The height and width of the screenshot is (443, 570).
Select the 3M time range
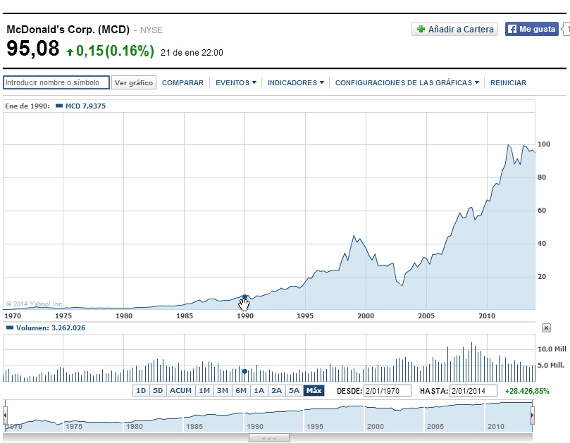pos(223,391)
